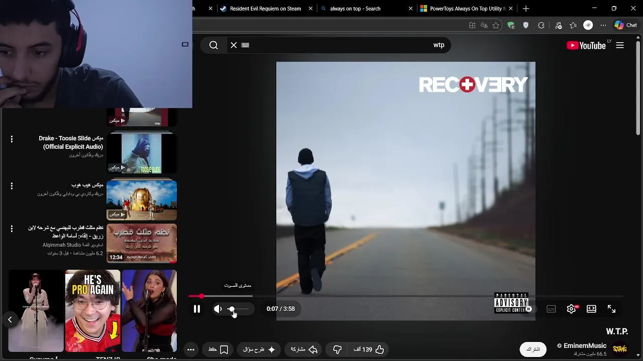Open the "HE'S PRO AGAIN" short
The height and width of the screenshot is (361, 643).
(x=92, y=311)
